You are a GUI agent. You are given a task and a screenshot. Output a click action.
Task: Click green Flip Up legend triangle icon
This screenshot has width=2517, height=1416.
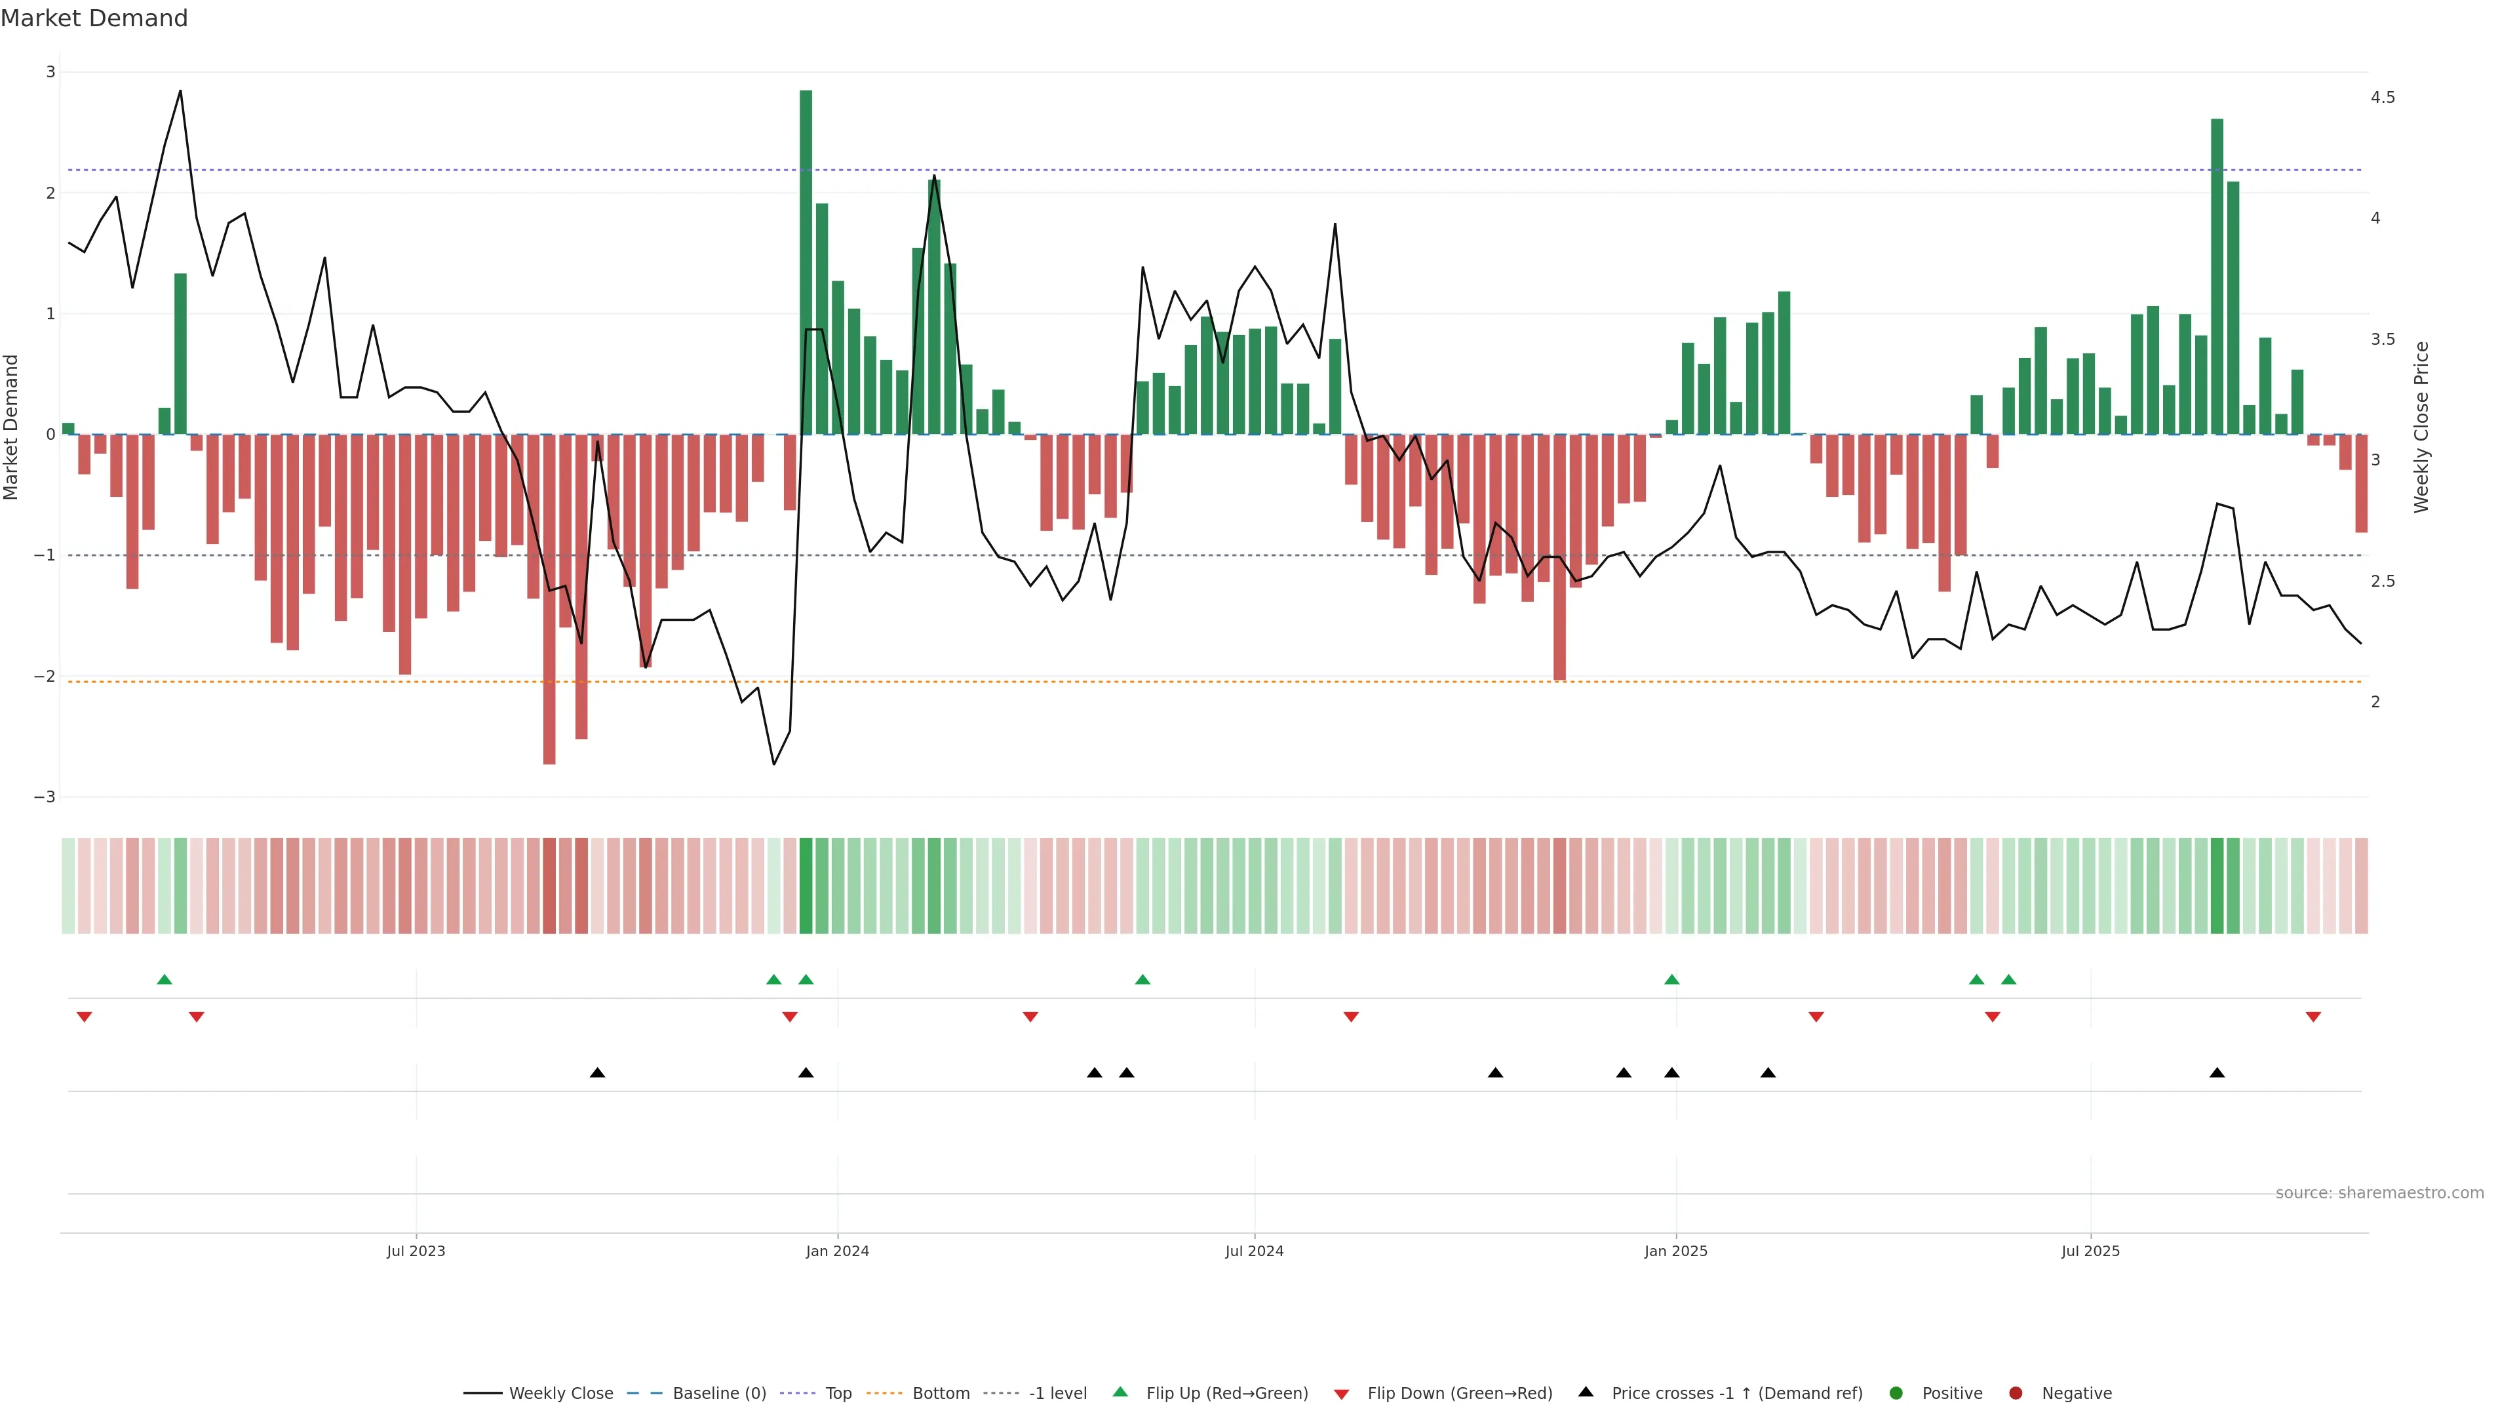click(1121, 1392)
